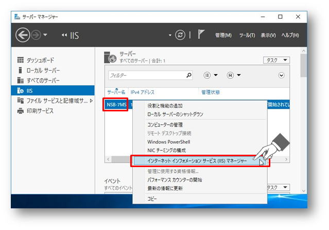Open dropdown arrow beside list criteria icon
Viewport: 329px width, 230px height.
point(216,75)
